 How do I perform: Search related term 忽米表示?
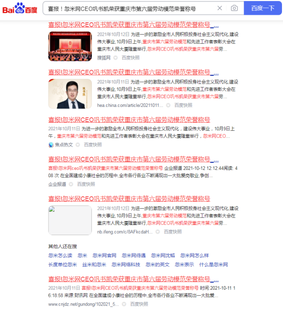point(184,265)
